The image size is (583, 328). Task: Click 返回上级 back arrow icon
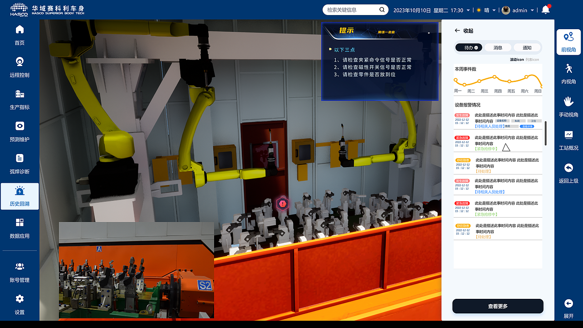point(568,168)
